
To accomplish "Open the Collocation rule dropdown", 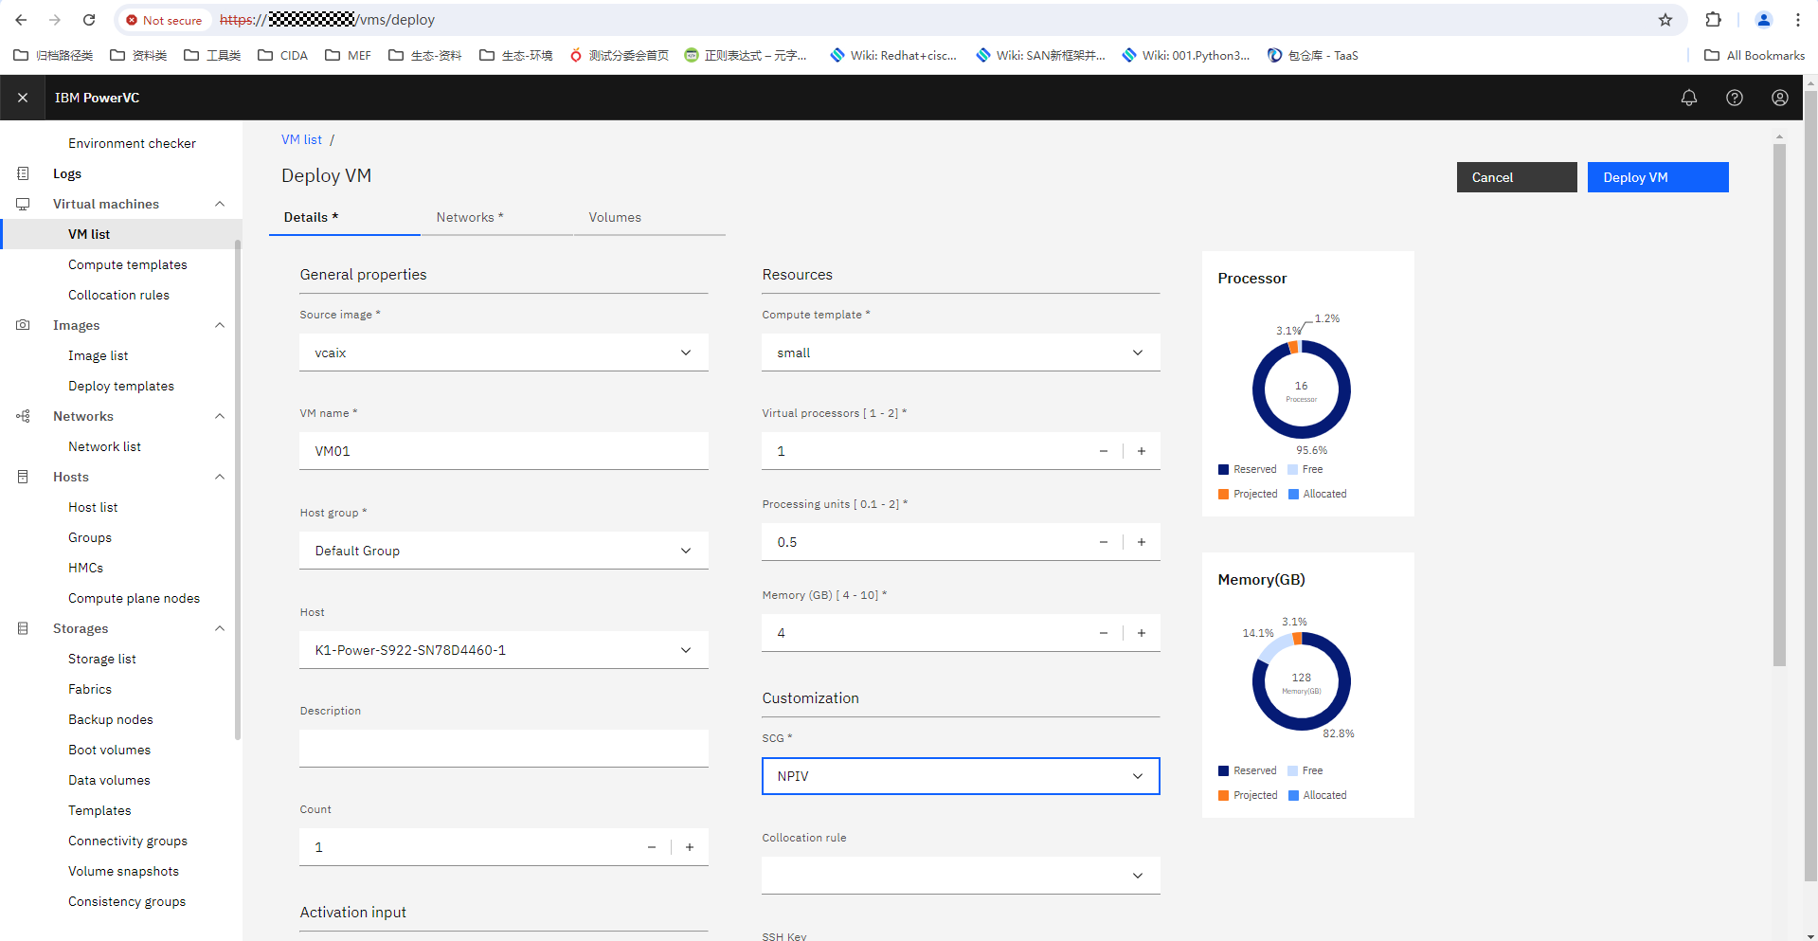I will (x=961, y=876).
